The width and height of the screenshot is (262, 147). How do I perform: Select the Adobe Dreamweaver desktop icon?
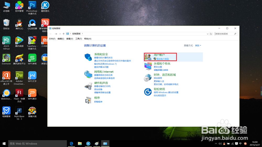(19, 75)
